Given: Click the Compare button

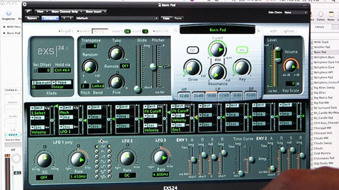Looking at the screenshot, I should pos(50,18).
